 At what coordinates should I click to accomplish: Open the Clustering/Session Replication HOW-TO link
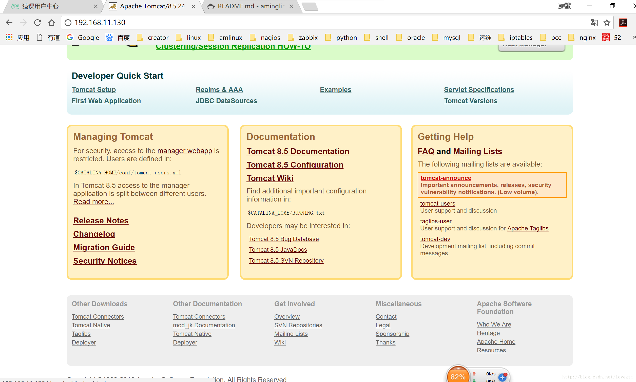click(233, 47)
